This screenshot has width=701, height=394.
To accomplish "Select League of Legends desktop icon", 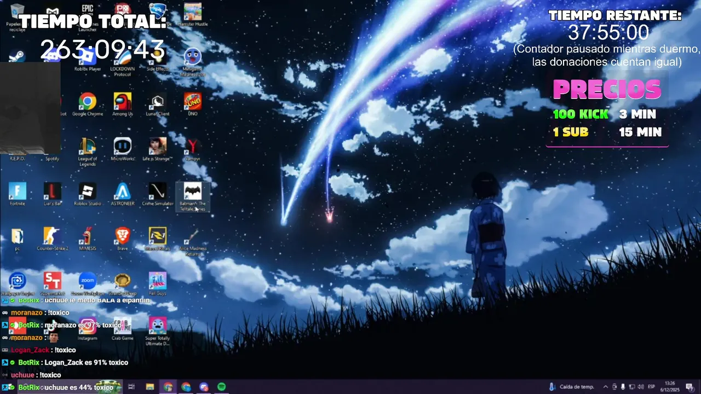I will point(87,151).
